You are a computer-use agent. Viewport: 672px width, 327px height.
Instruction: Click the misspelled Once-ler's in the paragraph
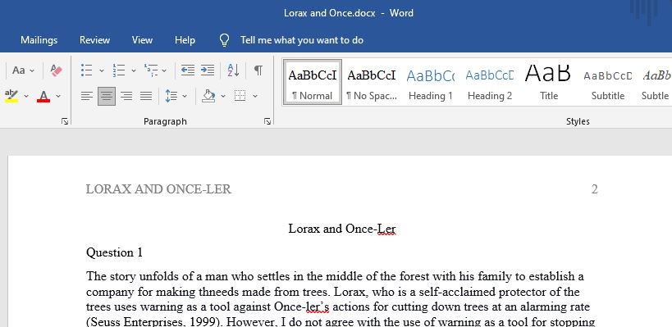[x=302, y=307]
